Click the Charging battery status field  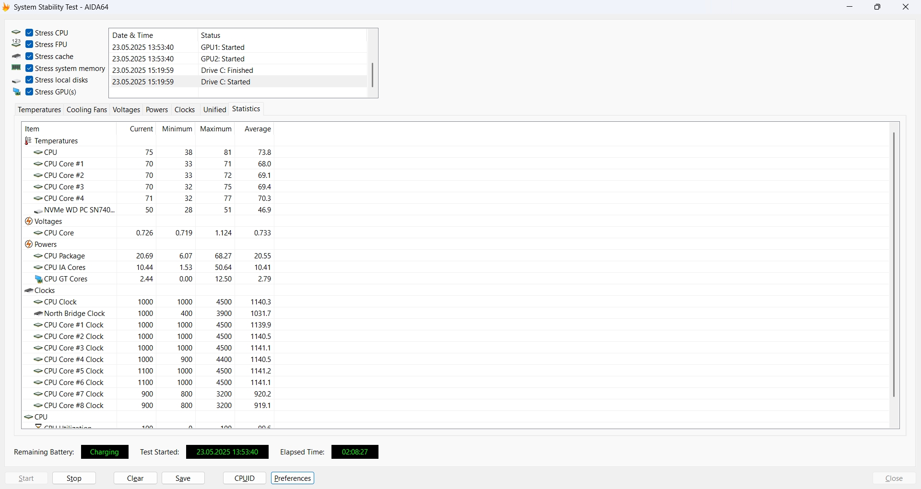coord(105,453)
